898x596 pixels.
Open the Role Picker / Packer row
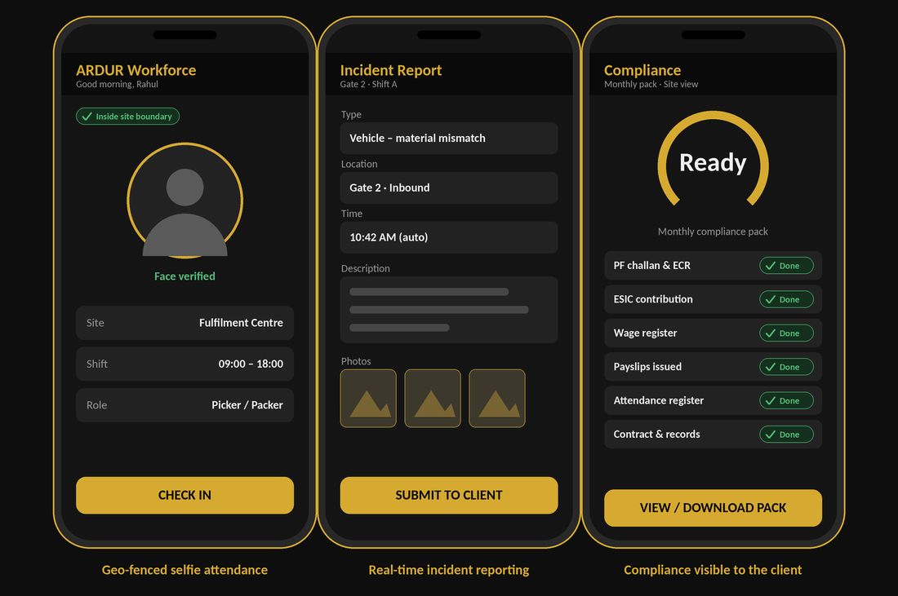point(184,405)
